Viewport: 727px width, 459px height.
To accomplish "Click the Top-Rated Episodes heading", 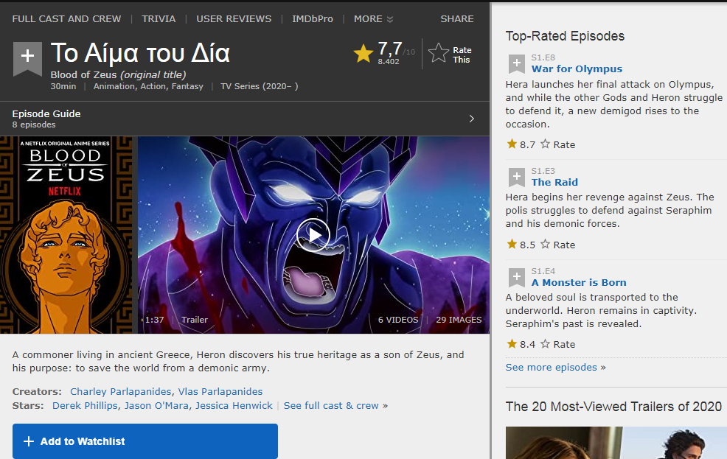I will 565,36.
